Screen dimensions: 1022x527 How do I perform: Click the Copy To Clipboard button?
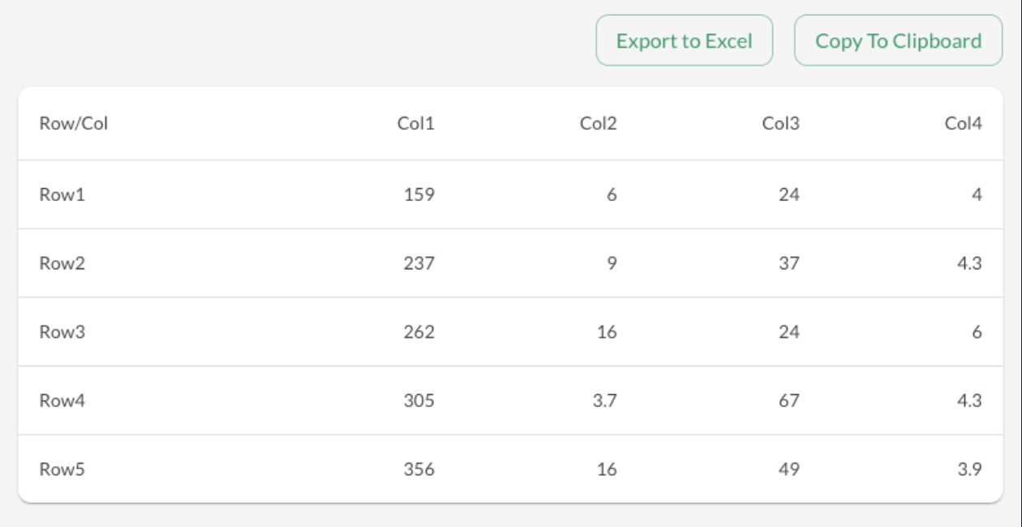click(899, 41)
